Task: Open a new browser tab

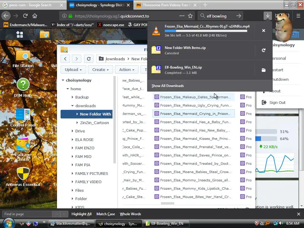Action: 205,5
